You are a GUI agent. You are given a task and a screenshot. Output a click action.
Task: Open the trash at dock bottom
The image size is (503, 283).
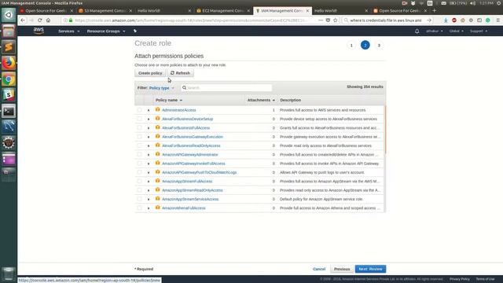click(9, 274)
